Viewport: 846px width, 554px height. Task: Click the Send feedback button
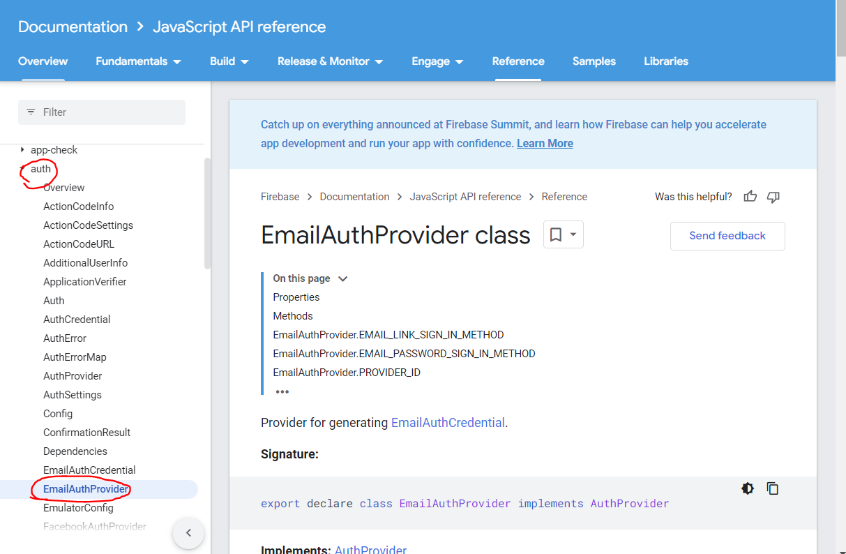click(727, 236)
